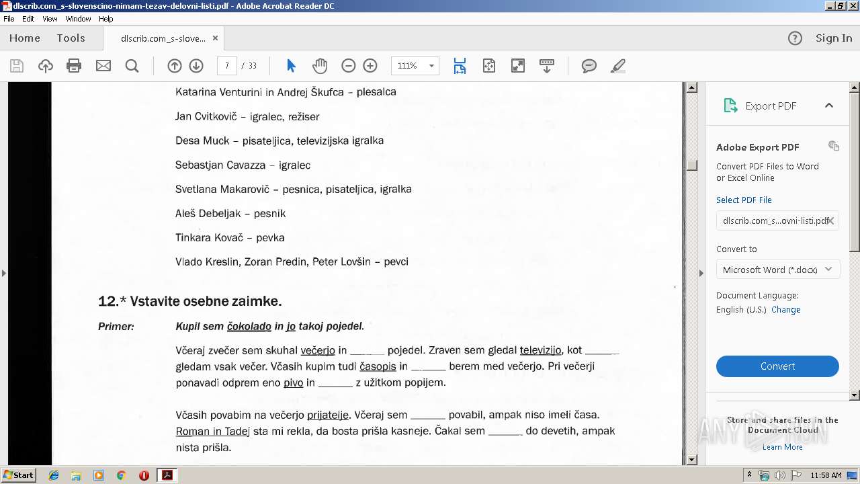
Task: Click the Sign In link
Action: pos(834,38)
